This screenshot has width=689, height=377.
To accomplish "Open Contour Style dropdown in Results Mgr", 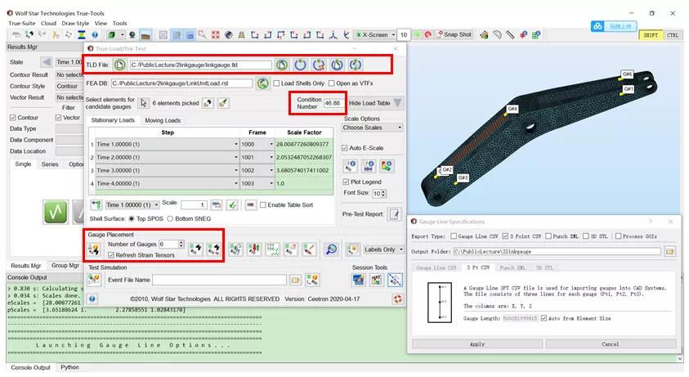I will pyautogui.click(x=69, y=86).
